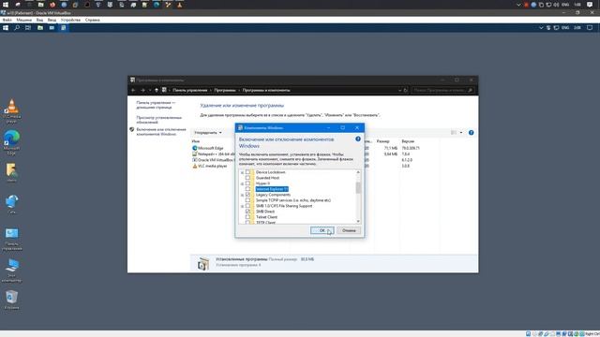Toggle Device Lockdown checkbox
600x337 pixels.
coord(247,172)
